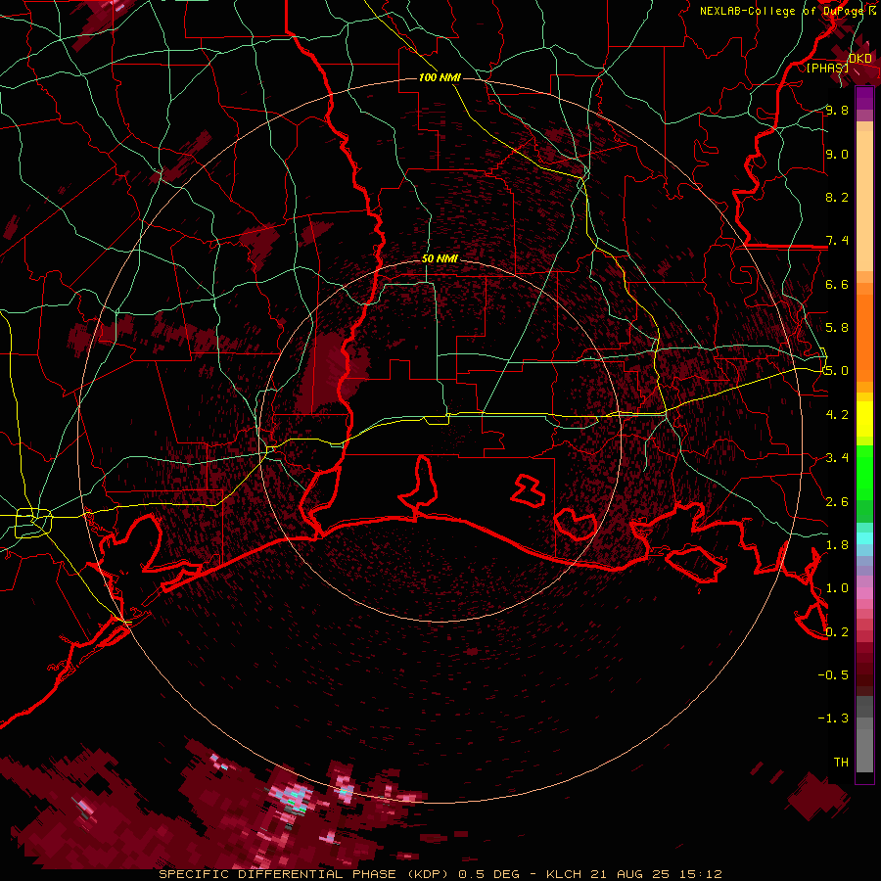Click the DKD product label
Image resolution: width=881 pixels, height=881 pixels.
[860, 58]
